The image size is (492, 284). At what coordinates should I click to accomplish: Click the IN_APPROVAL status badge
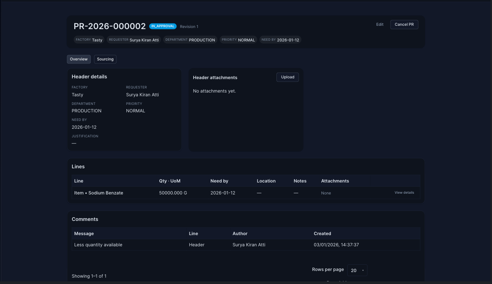pyautogui.click(x=163, y=26)
